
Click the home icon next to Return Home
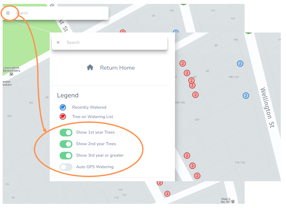pos(90,68)
